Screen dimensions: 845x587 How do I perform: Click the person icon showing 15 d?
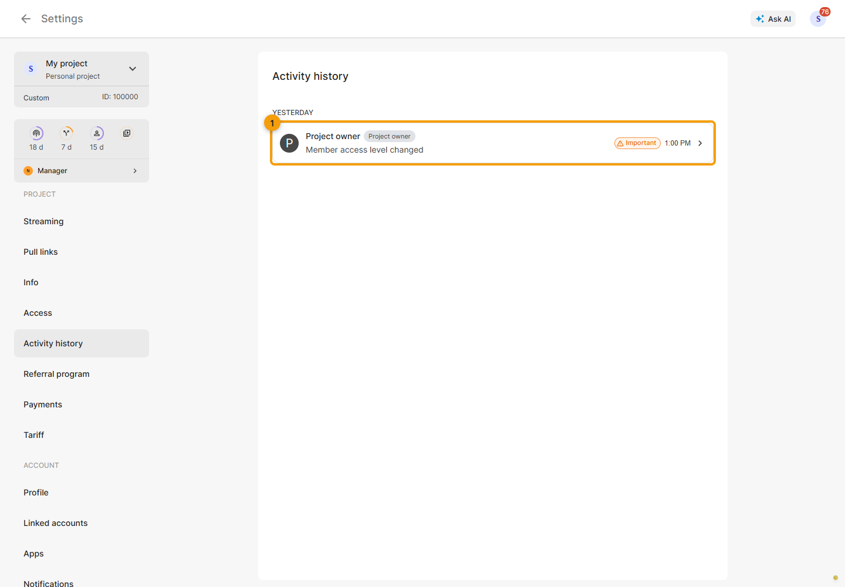(x=97, y=133)
